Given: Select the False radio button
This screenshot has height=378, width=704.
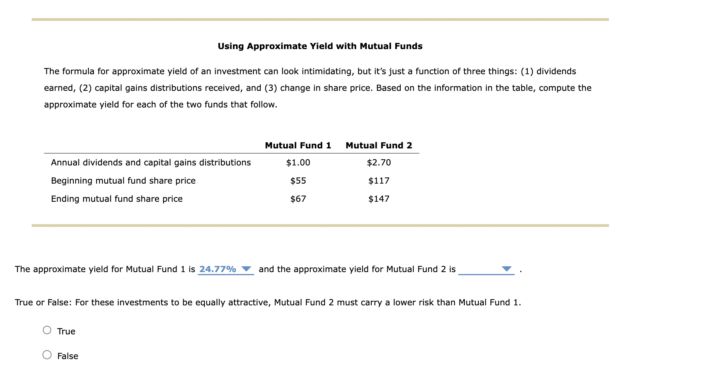Looking at the screenshot, I should (x=47, y=355).
